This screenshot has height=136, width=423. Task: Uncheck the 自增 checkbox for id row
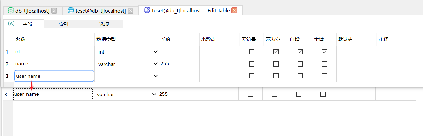tap(300, 52)
